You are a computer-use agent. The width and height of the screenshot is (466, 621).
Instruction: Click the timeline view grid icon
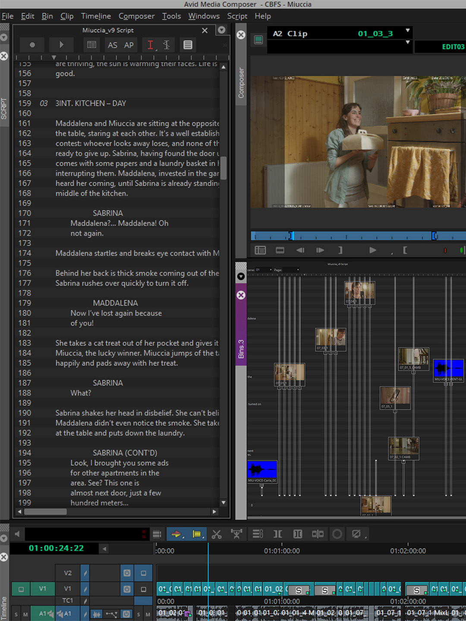pos(157,534)
